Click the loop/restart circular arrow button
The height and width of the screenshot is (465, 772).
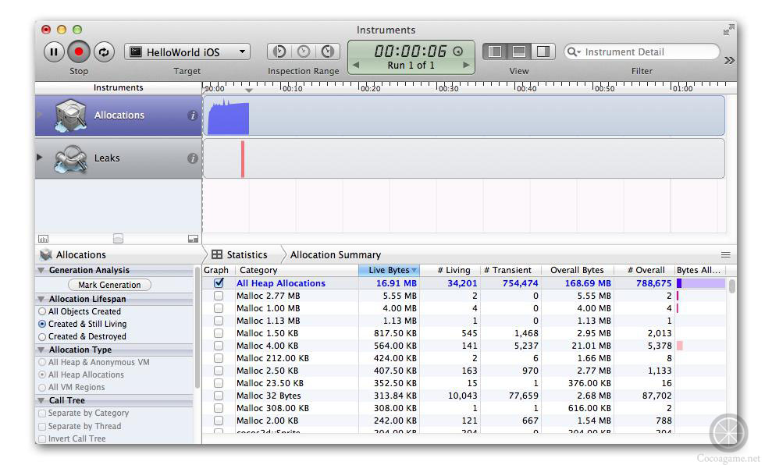coord(103,52)
